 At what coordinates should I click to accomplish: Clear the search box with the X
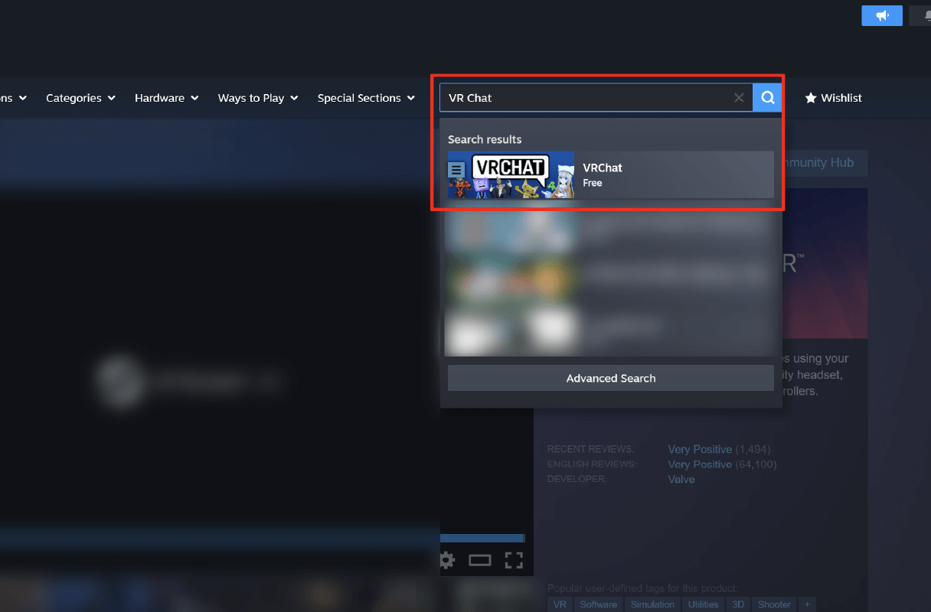[x=739, y=98]
